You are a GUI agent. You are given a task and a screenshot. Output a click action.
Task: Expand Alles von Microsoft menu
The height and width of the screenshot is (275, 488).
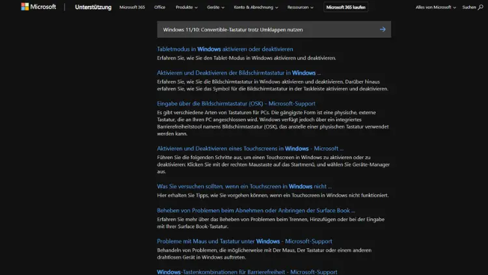click(x=436, y=7)
